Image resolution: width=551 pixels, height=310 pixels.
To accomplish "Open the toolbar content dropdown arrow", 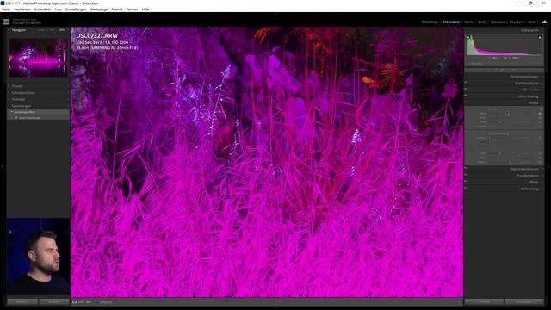I will [x=459, y=301].
